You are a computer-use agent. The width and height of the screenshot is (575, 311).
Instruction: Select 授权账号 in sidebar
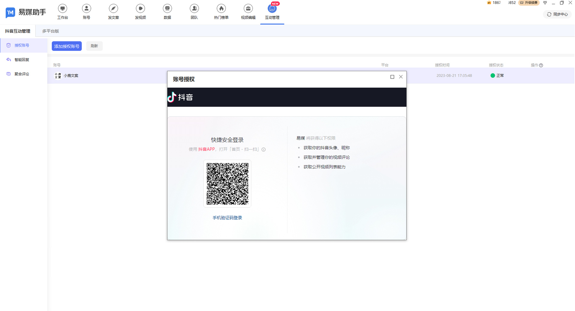click(x=24, y=46)
